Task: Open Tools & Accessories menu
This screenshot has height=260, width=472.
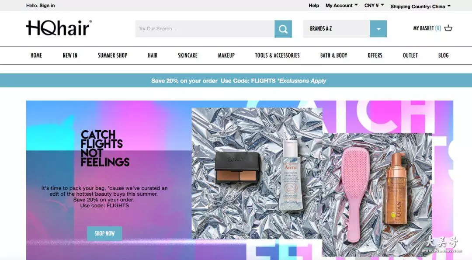Action: (x=277, y=55)
